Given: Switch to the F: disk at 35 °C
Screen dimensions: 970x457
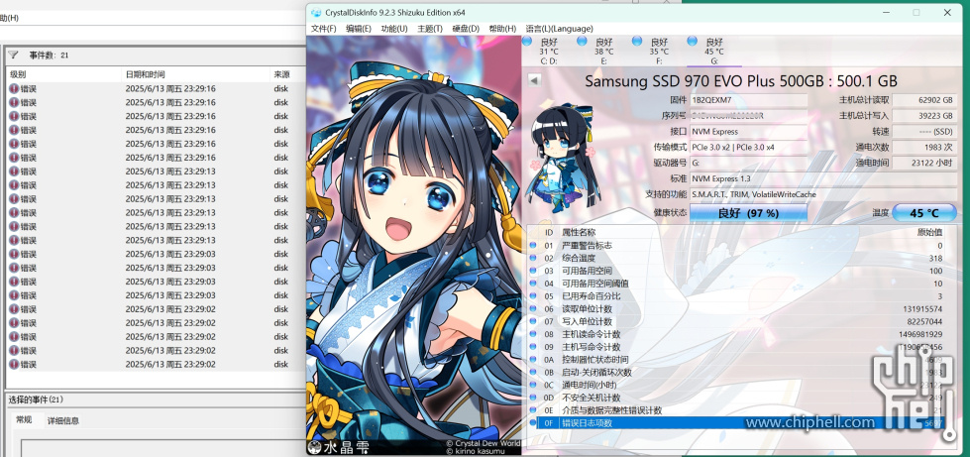Looking at the screenshot, I should coord(659,51).
